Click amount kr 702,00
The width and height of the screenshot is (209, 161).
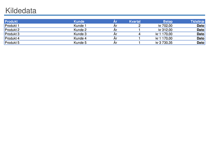(165, 26)
